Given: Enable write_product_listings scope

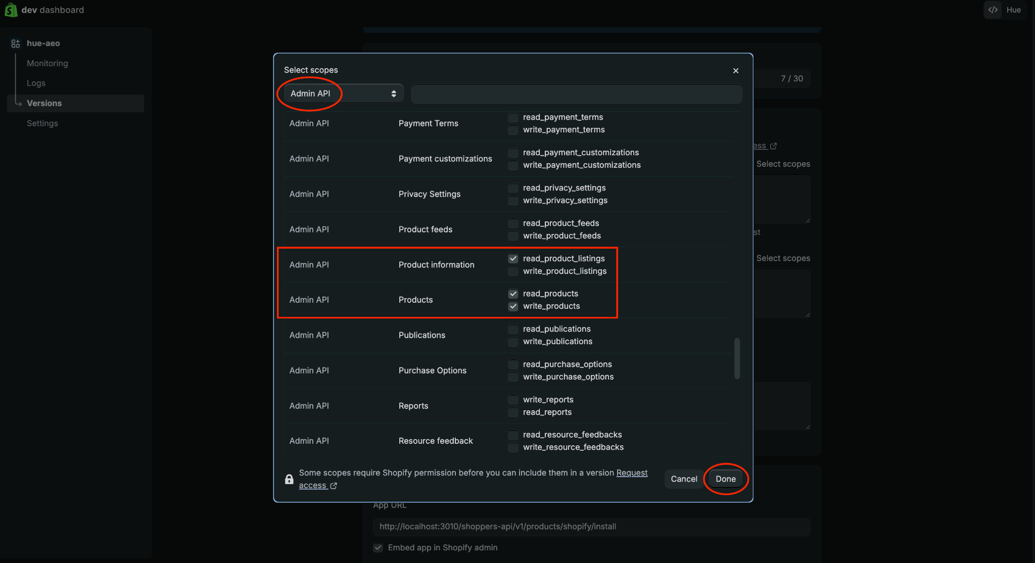Looking at the screenshot, I should click(513, 271).
